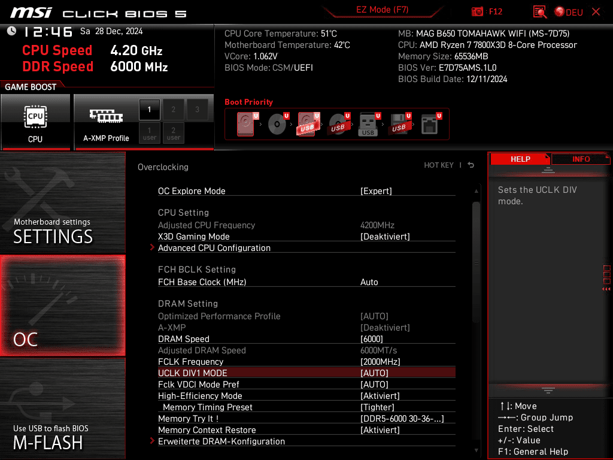Select the optical drive boot device icon
Viewport: 613px width, 460px height.
[278, 124]
